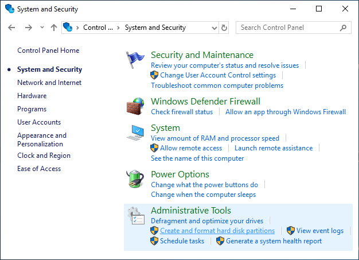359x260 pixels.
Task: Click Change when the computer sleeps
Action: click(x=204, y=195)
